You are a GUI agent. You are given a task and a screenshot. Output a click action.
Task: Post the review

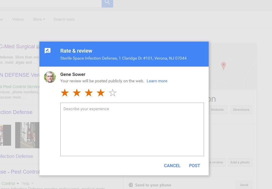tap(194, 166)
